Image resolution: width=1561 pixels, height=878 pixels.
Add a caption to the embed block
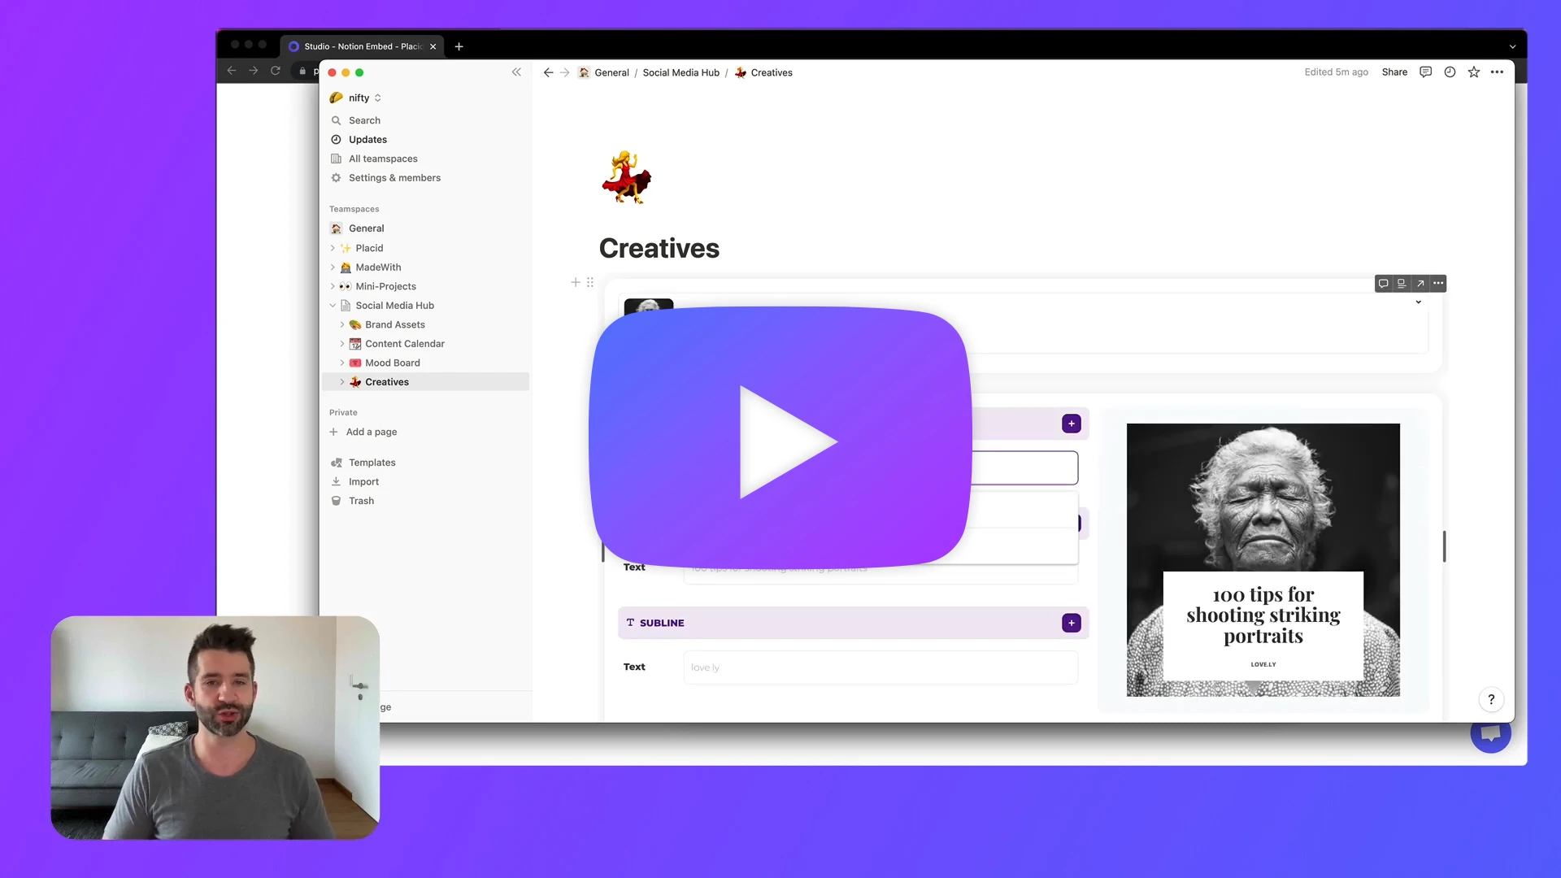tap(1402, 284)
